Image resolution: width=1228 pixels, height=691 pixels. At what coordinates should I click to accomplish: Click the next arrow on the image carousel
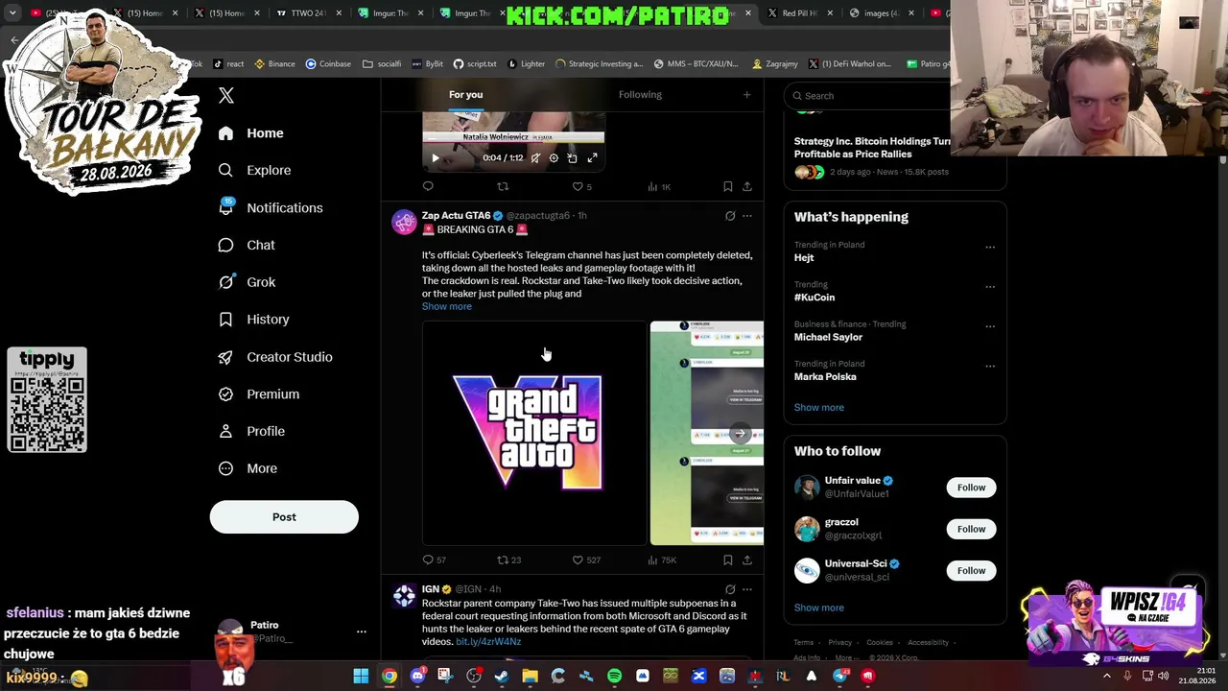(x=740, y=433)
